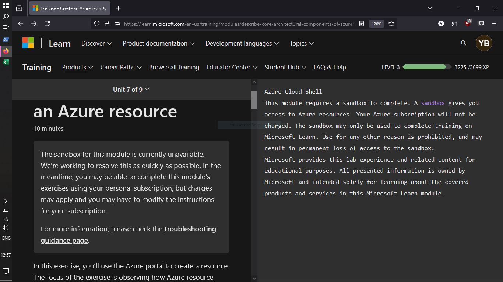This screenshot has width=503, height=282.
Task: Open the YB profile avatar menu
Action: 484,43
